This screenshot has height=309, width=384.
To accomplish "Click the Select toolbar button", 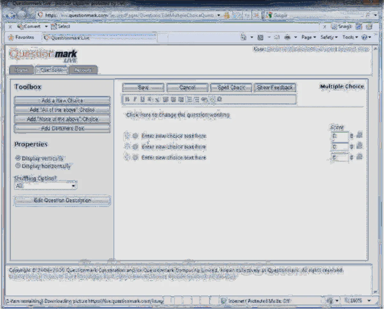I will tap(61, 27).
